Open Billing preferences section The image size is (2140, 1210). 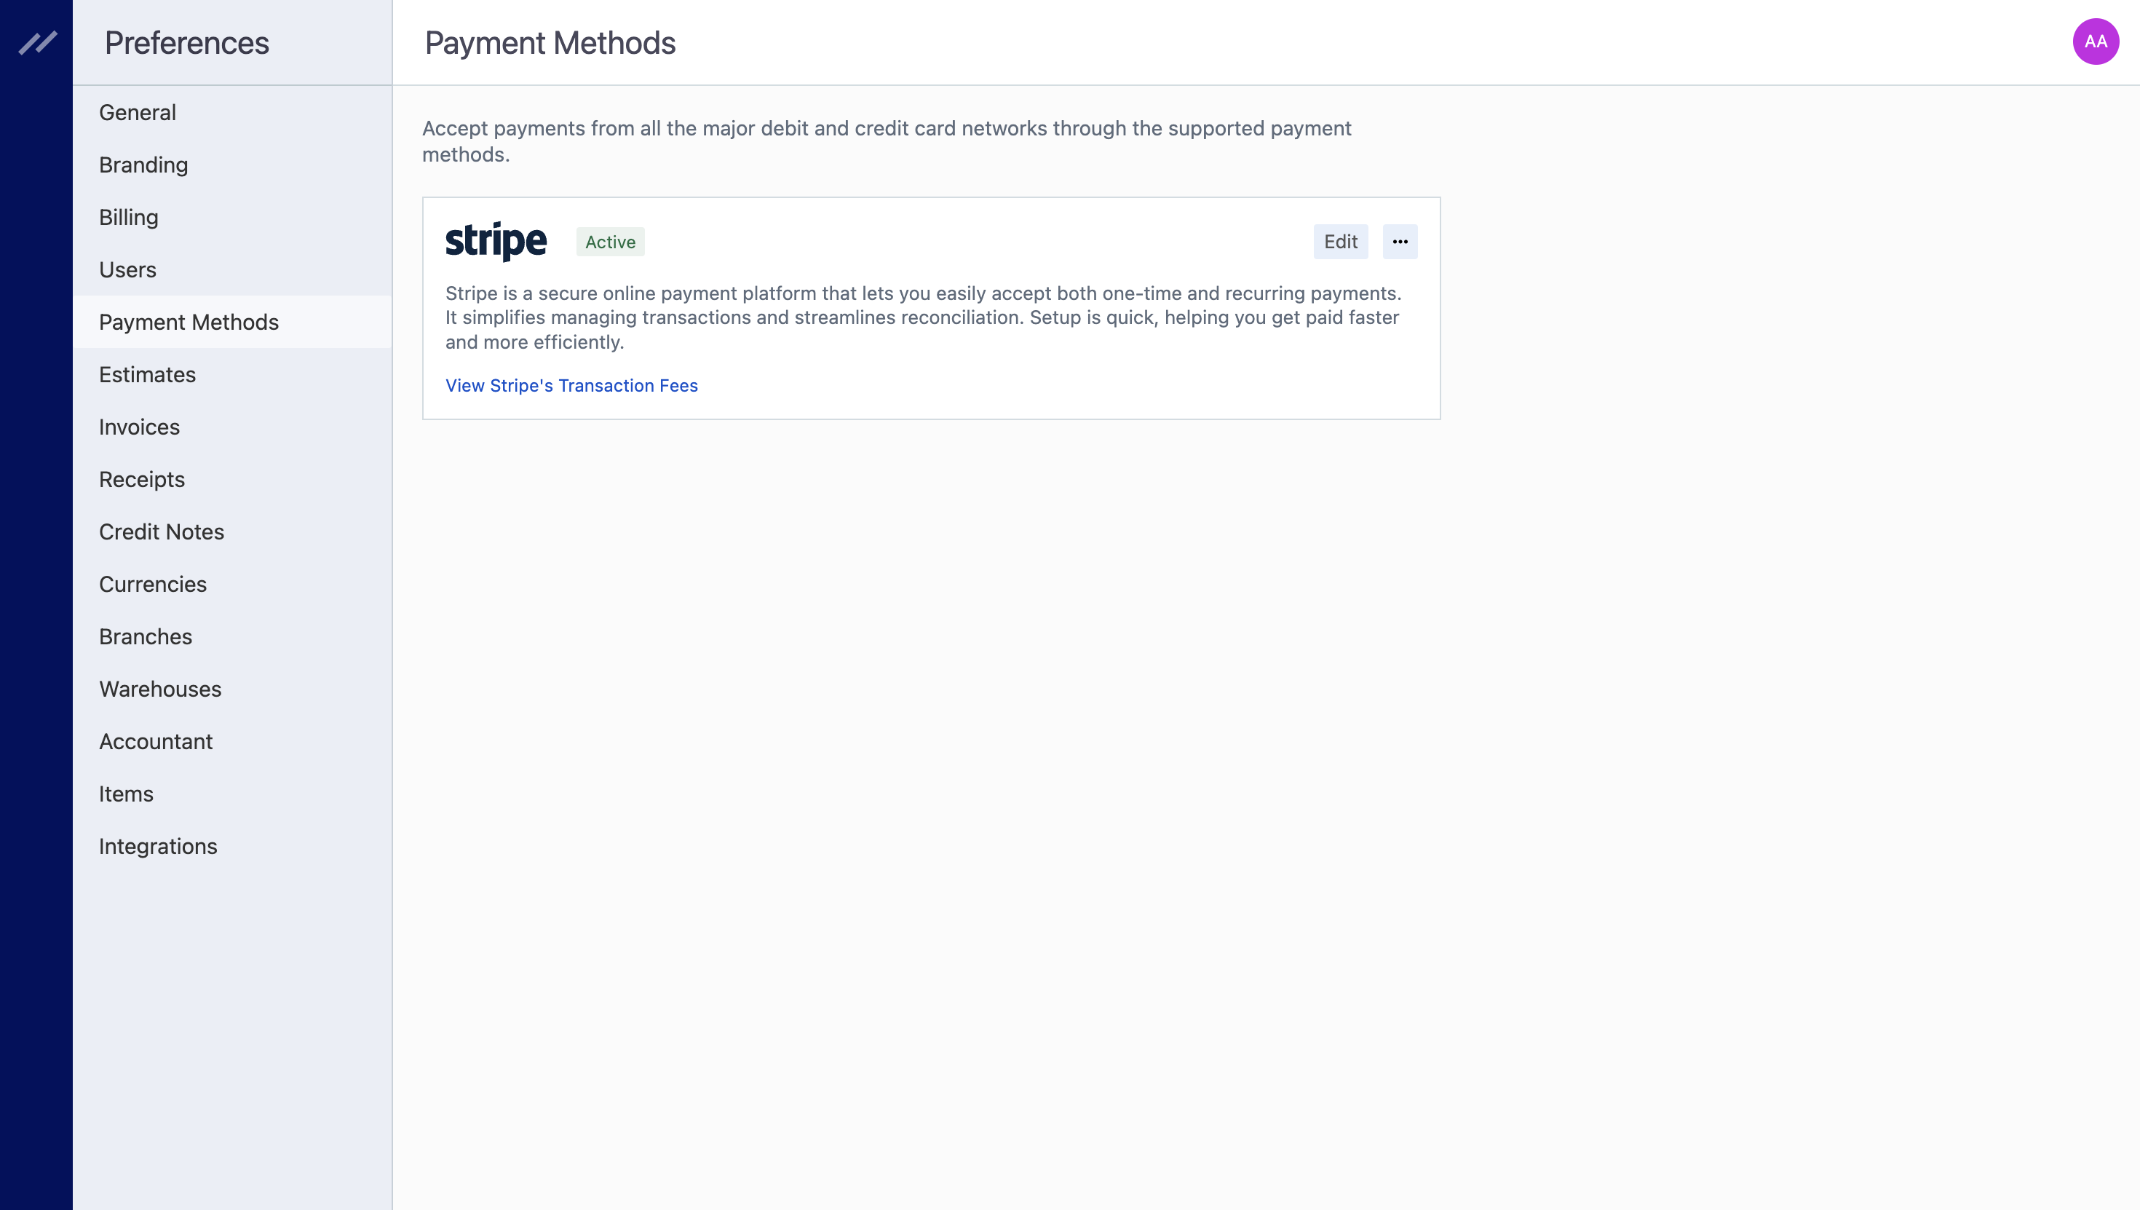[128, 216]
